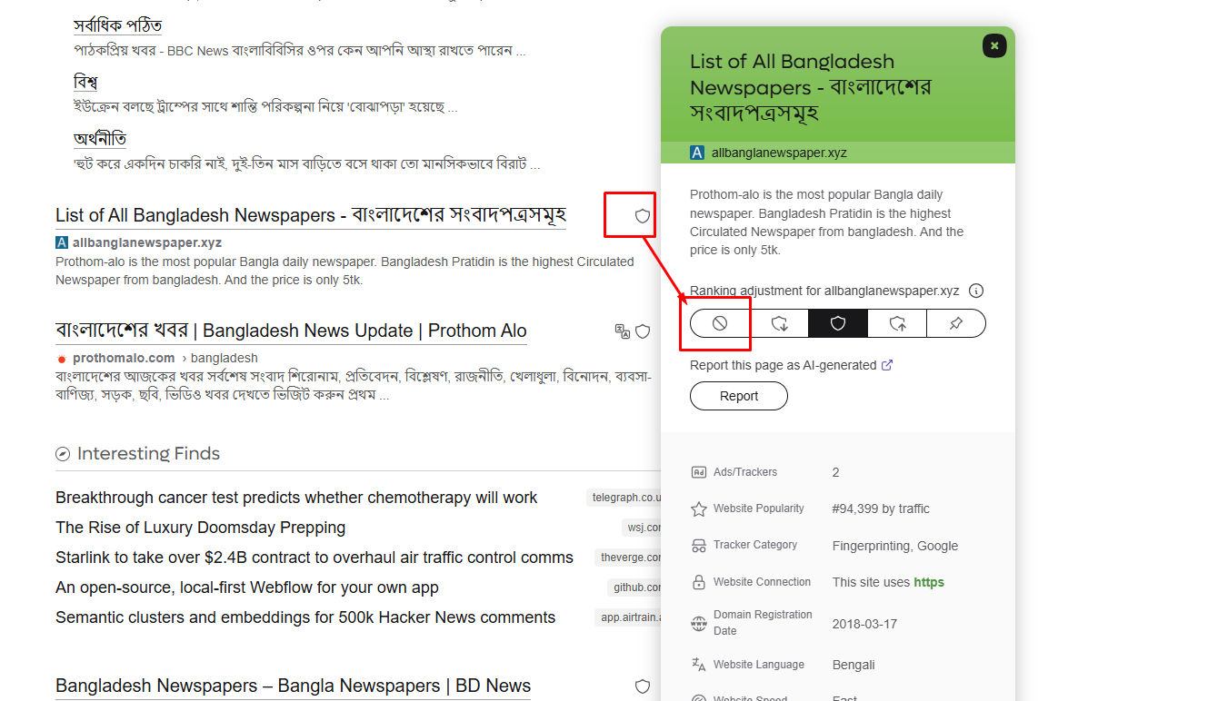The image size is (1208, 701).
Task: Open the info icon next to Ranking adjustment
Action: pyautogui.click(x=976, y=291)
